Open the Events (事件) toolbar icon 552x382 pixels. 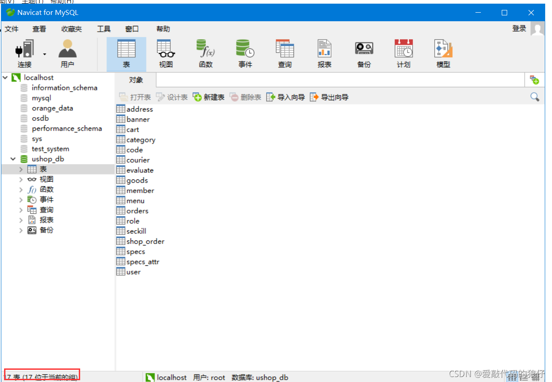point(245,53)
